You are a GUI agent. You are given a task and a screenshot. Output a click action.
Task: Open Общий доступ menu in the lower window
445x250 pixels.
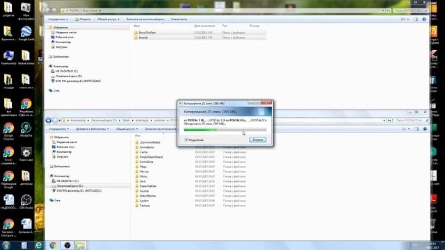tap(127, 129)
